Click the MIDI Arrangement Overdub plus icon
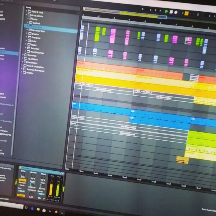This screenshot has width=216, height=216. point(183,13)
